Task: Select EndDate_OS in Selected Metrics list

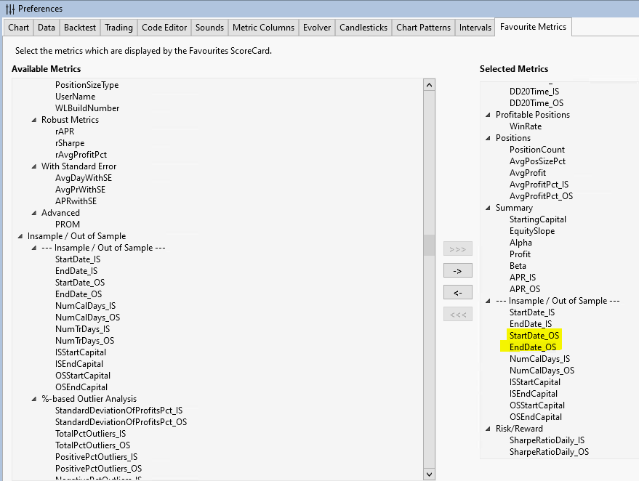Action: (532, 347)
